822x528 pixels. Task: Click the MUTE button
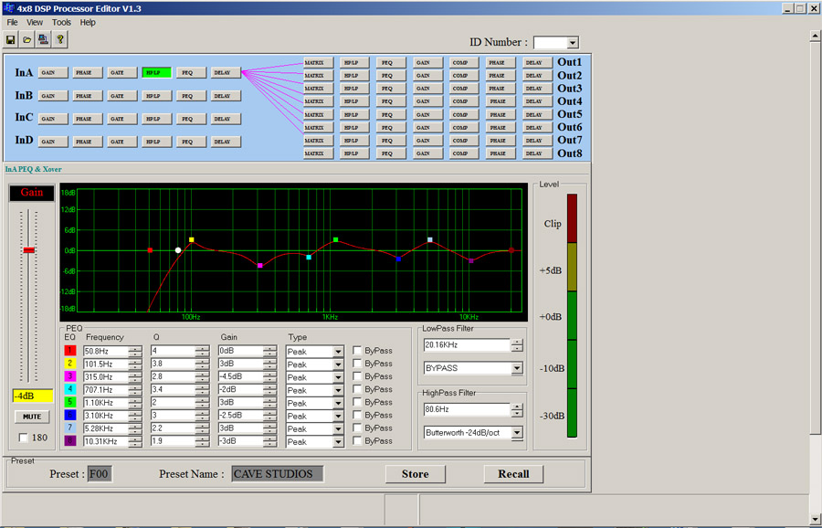click(31, 417)
